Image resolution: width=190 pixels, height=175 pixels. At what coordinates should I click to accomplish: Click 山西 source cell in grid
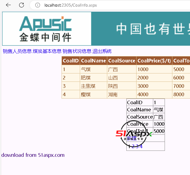click(x=122, y=78)
